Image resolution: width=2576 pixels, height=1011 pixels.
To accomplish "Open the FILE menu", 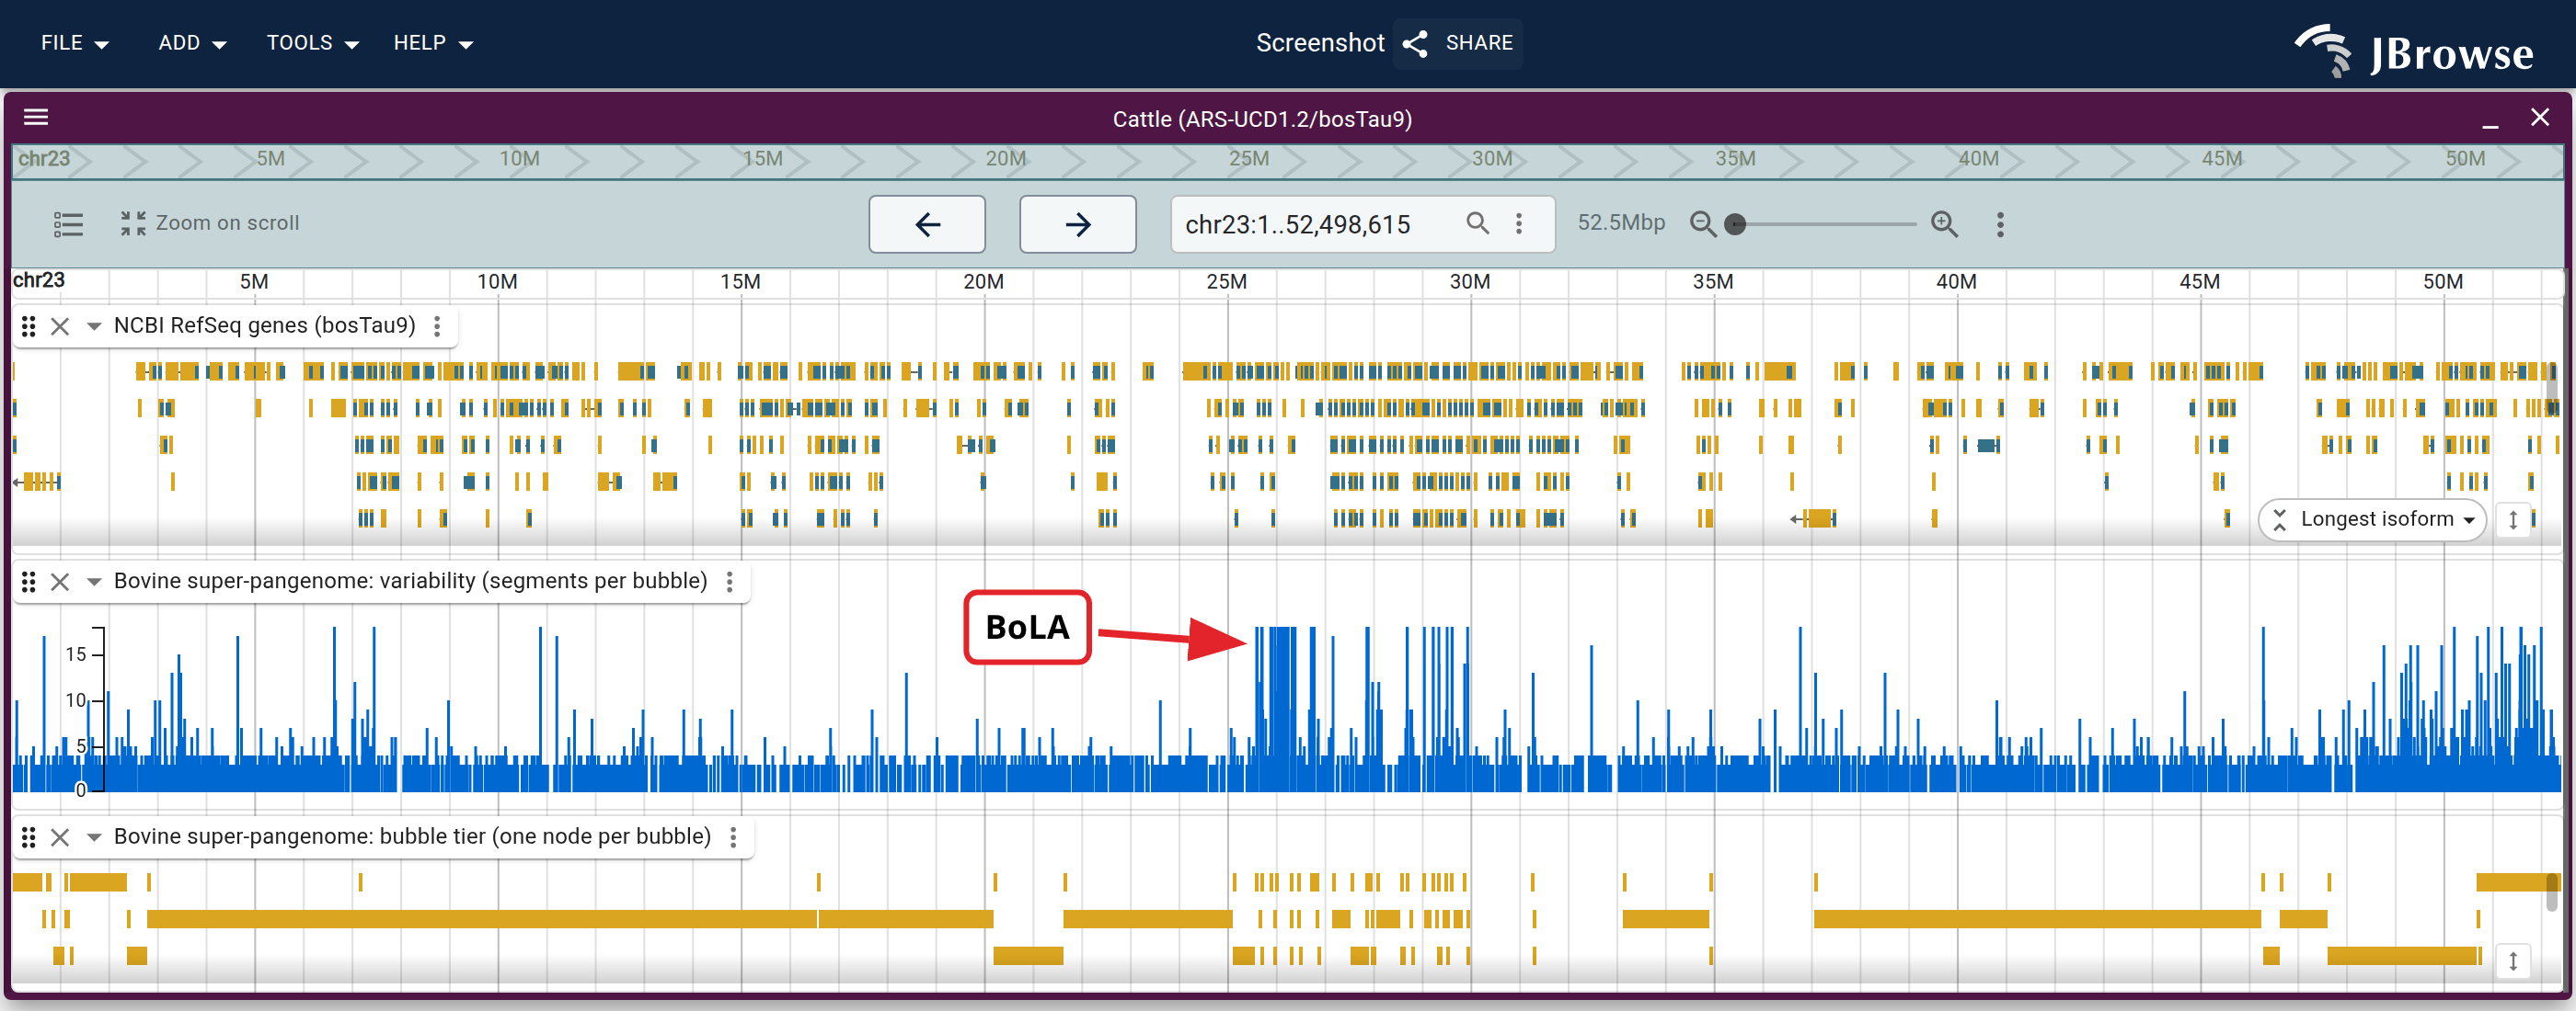I will coord(74,43).
